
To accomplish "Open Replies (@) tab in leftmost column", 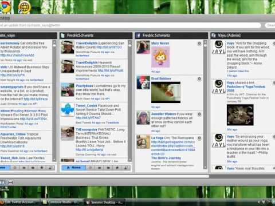I will point(15,168).
